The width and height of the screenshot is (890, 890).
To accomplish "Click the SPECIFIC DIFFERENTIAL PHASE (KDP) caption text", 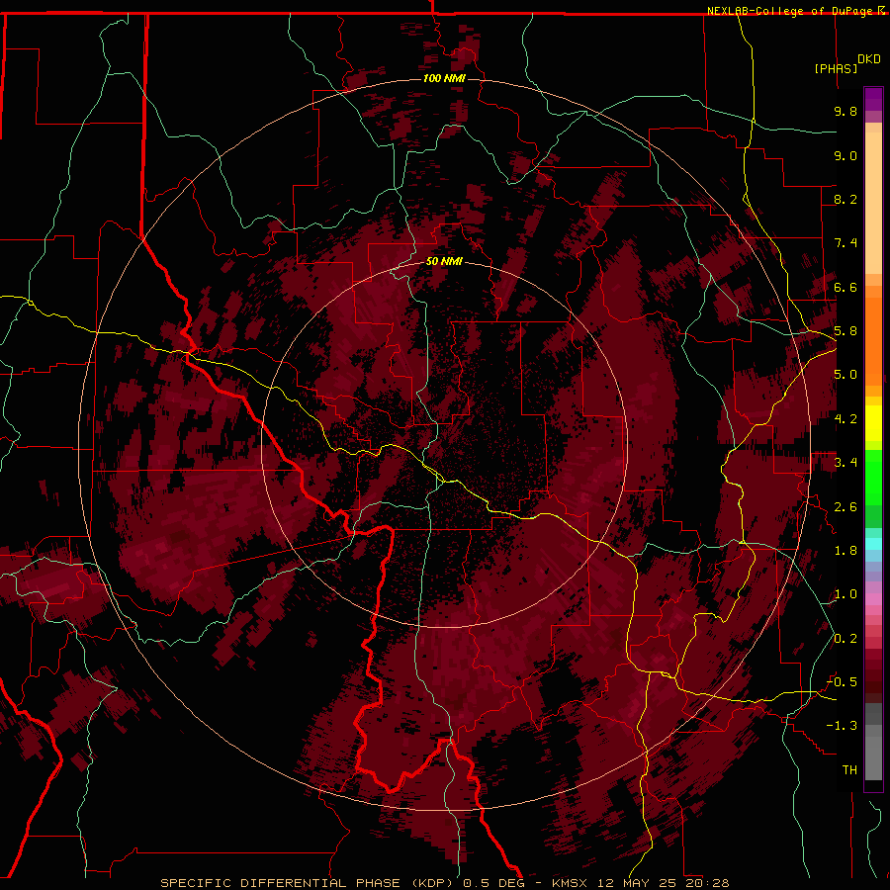I will click(309, 883).
